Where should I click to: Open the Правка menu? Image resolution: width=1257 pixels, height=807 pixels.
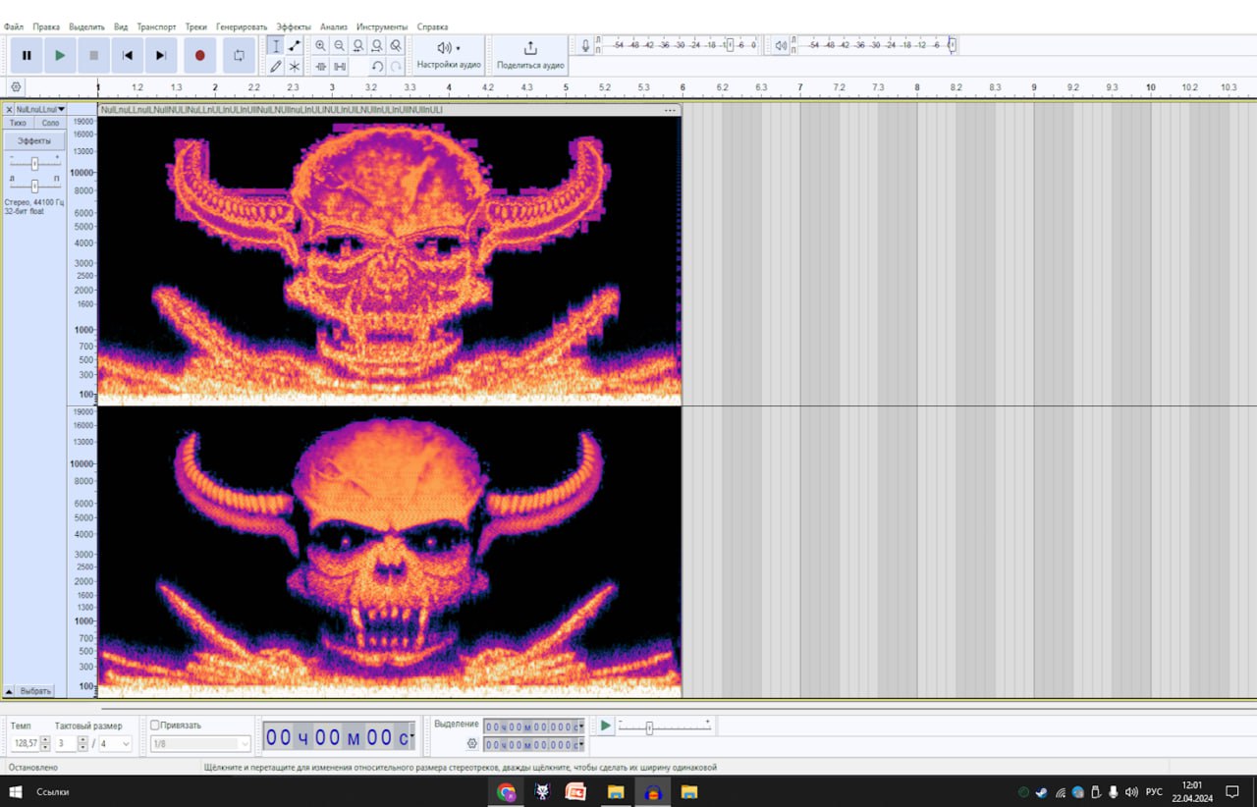point(46,27)
